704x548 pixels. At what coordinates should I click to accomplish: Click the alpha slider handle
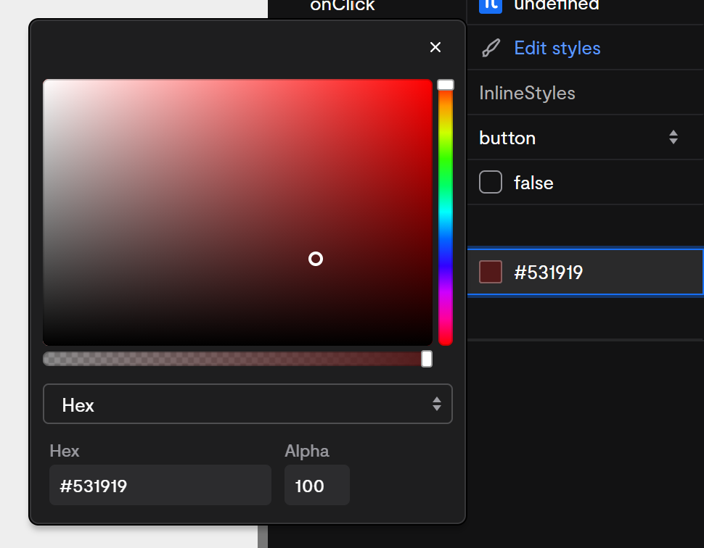(427, 360)
